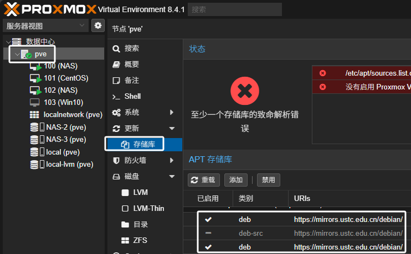Viewport: 411px width, 254px height.
Task: Sort by the 已启用 column header
Action: pyautogui.click(x=208, y=198)
